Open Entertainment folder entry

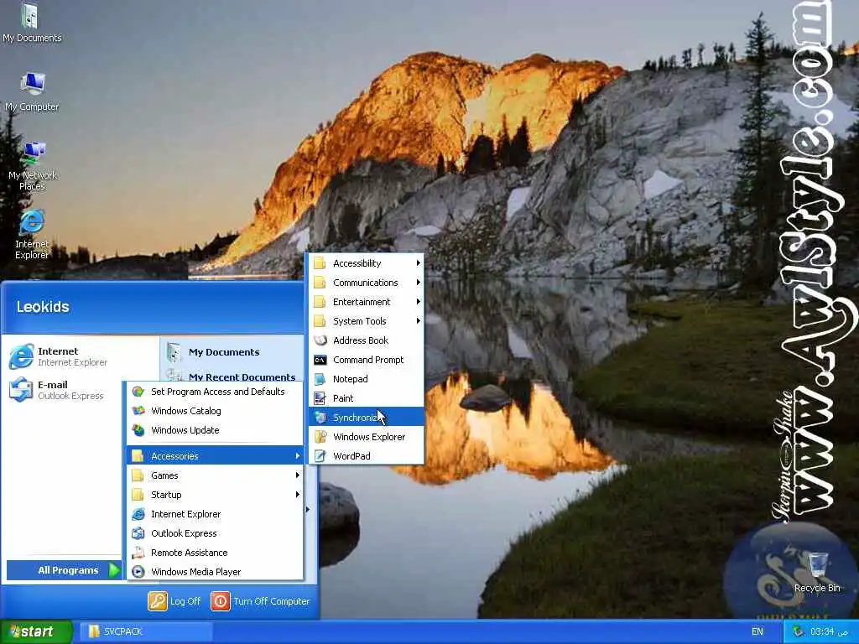point(367,302)
